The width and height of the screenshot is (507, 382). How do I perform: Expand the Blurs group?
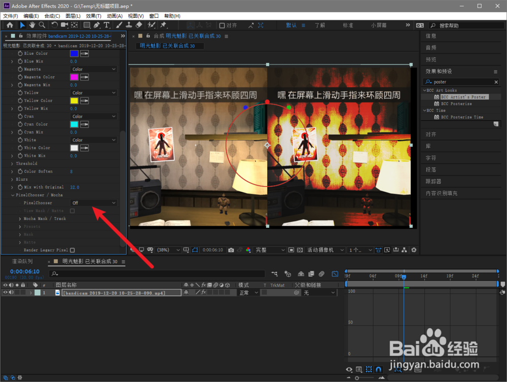coord(12,180)
